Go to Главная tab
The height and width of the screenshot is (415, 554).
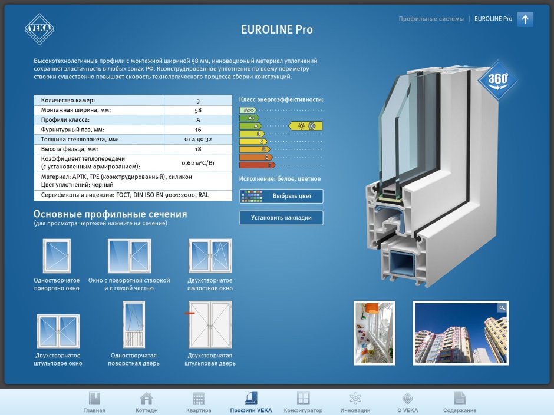click(x=94, y=402)
